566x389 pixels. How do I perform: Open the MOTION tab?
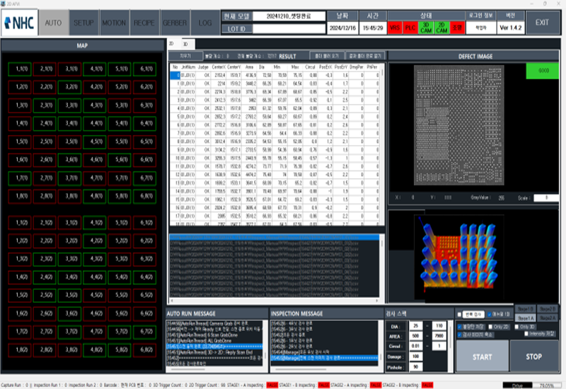point(114,23)
